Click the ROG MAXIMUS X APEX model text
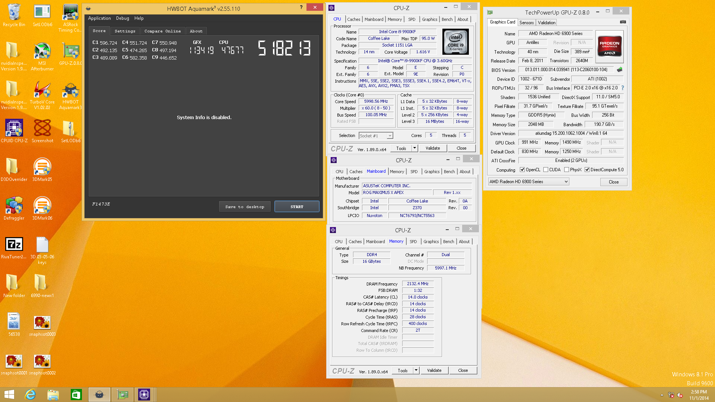This screenshot has height=402, width=715. [383, 192]
